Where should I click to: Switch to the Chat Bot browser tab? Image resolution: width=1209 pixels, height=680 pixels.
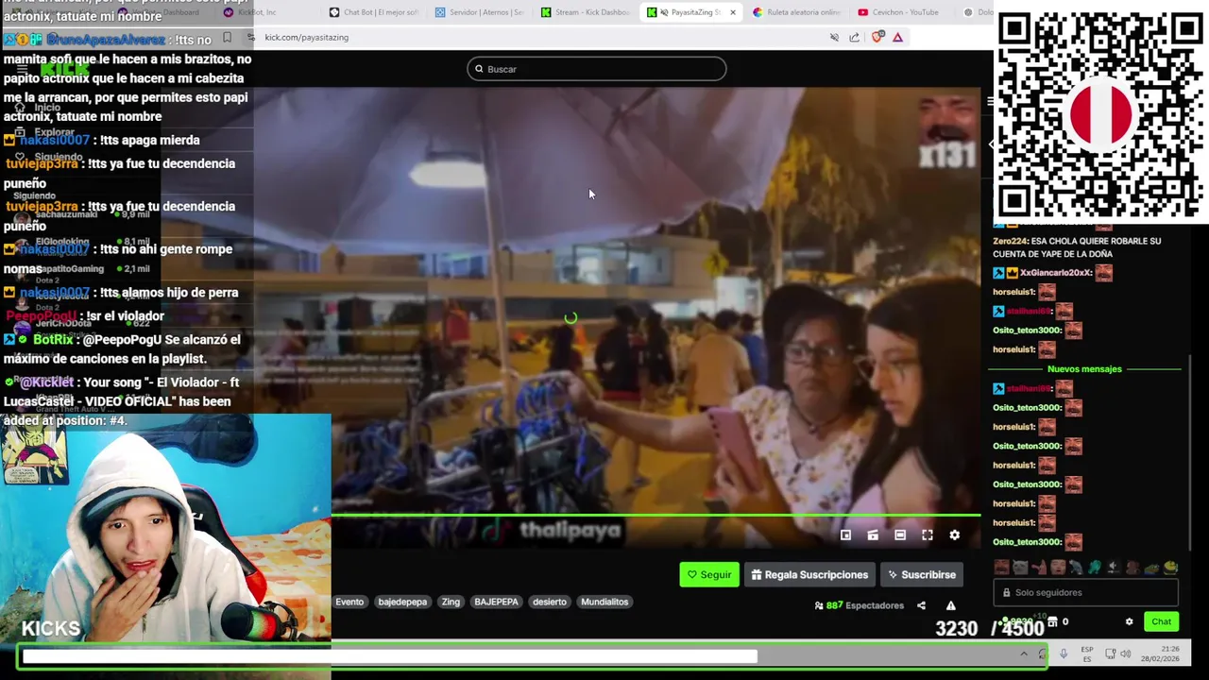pyautogui.click(x=374, y=12)
